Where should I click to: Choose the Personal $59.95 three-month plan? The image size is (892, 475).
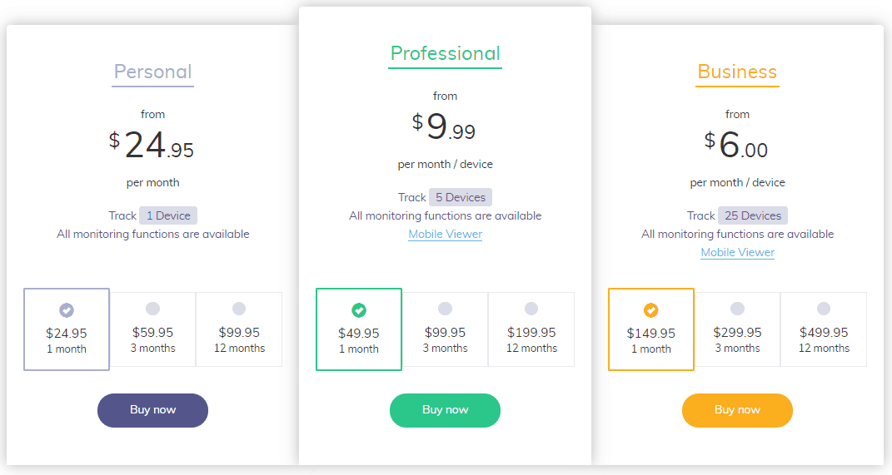tap(153, 329)
